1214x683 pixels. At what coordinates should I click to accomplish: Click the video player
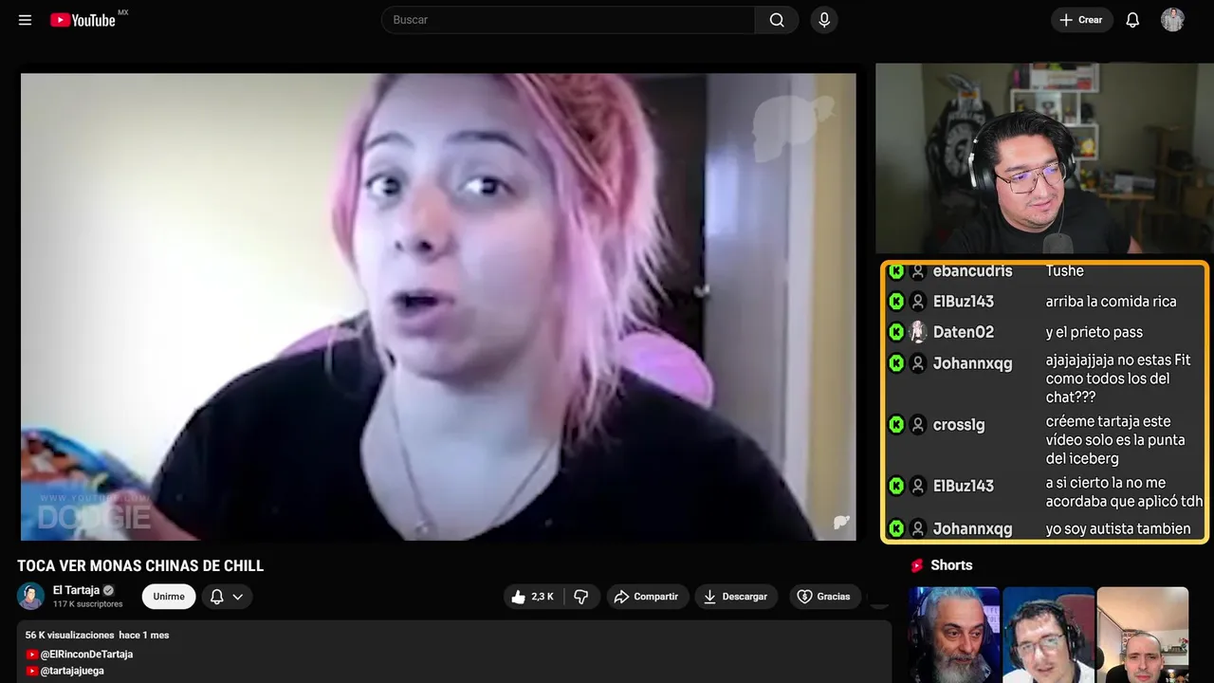[x=438, y=306]
